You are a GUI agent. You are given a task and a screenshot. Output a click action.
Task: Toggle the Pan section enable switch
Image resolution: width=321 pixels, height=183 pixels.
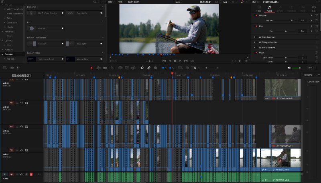tap(256, 26)
